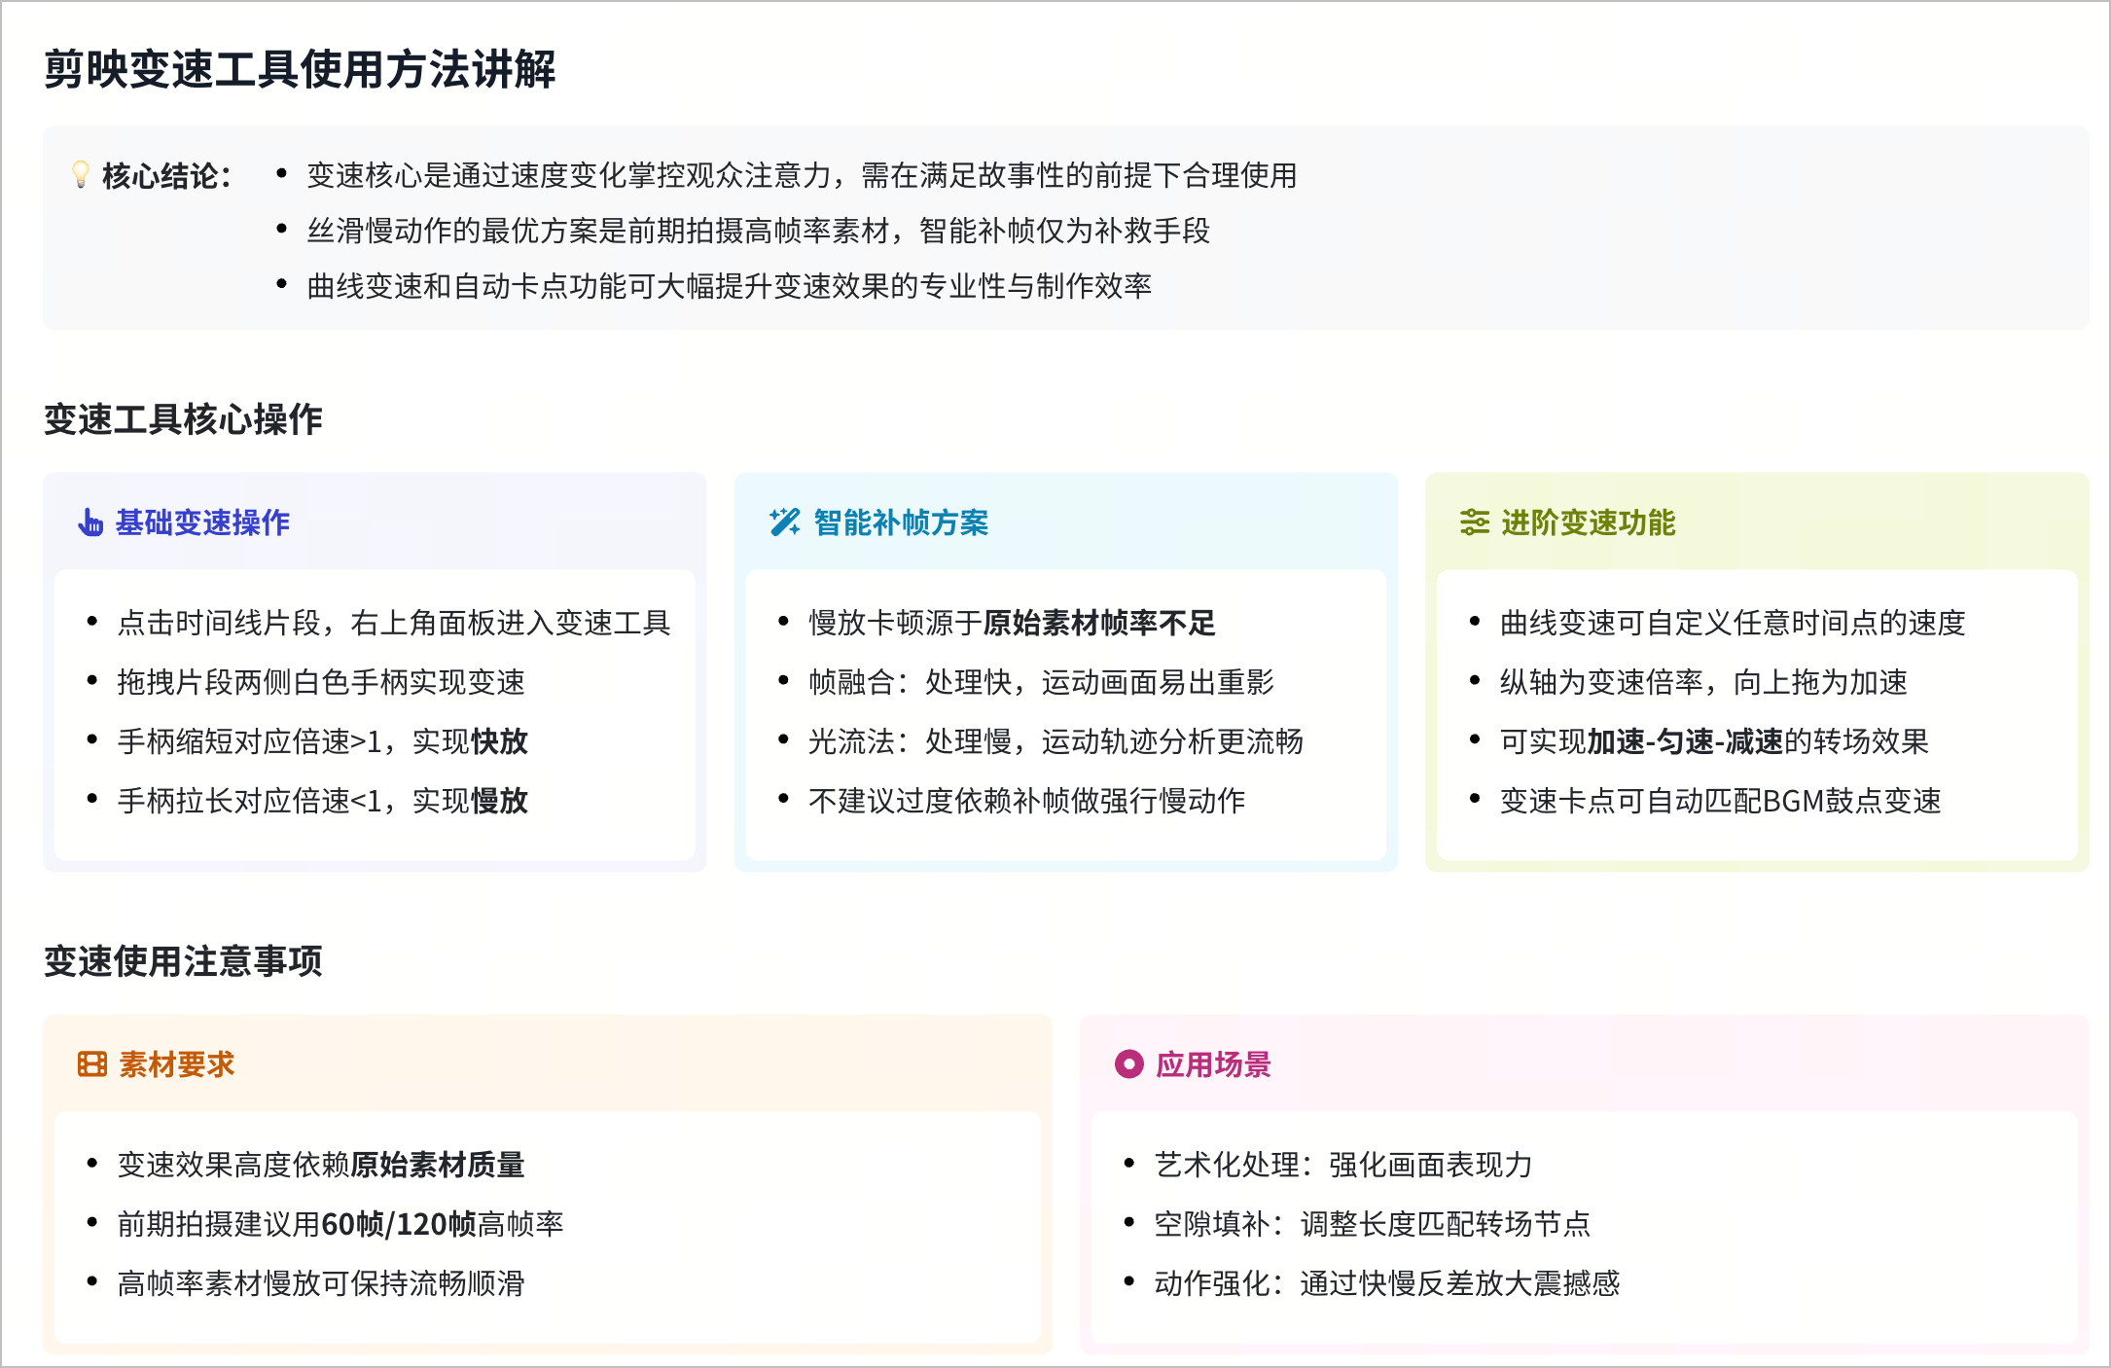Click the line 变速效果高度依赖原始素材质量

coord(321,1165)
